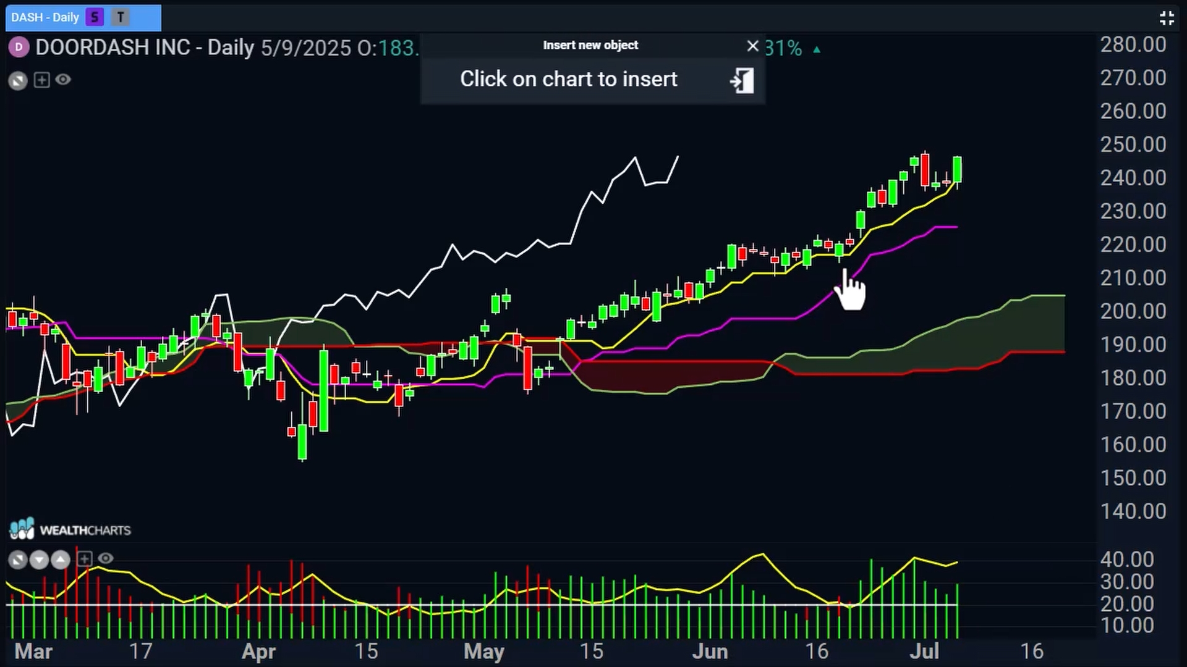Select the DASH - Daily chart tab
The width and height of the screenshot is (1187, 667).
click(x=83, y=17)
